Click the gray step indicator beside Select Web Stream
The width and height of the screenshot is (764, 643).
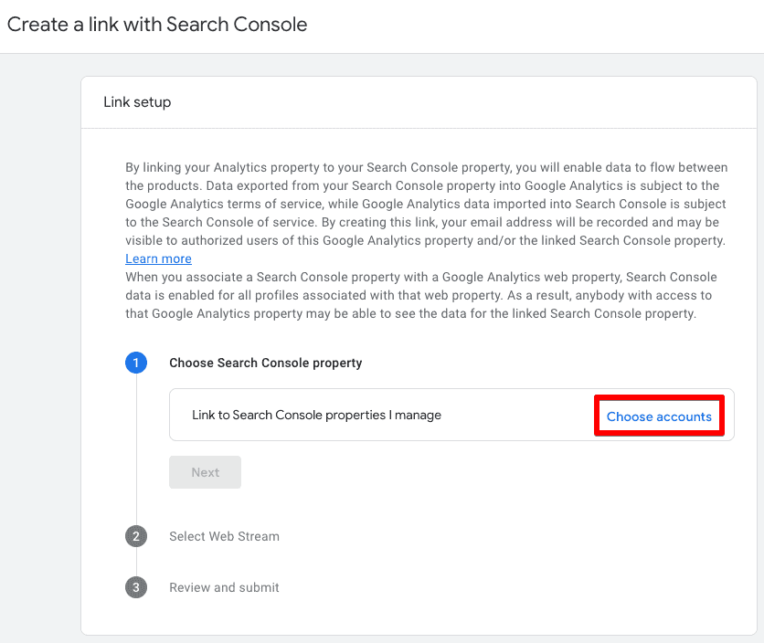136,536
